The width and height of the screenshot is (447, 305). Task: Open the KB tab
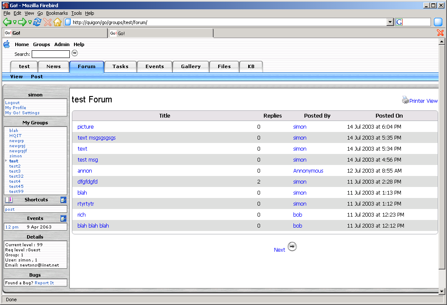251,66
